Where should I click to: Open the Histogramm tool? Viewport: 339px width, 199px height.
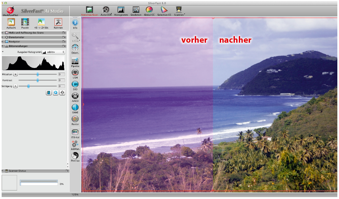click(x=121, y=11)
